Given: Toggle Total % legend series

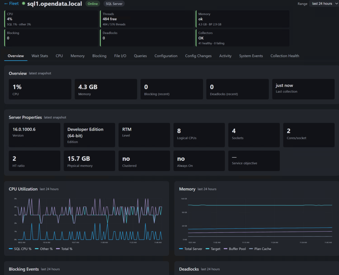Looking at the screenshot, I should pyautogui.click(x=64, y=249).
